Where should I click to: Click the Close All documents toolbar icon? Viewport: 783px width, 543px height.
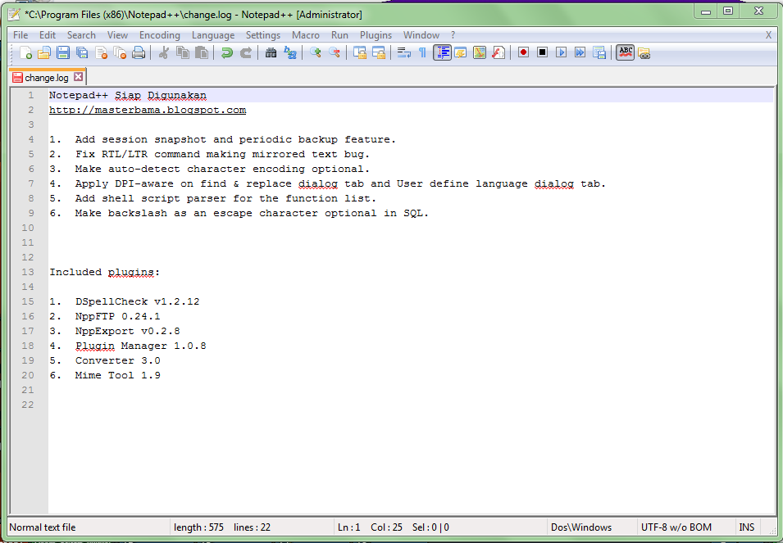point(120,52)
